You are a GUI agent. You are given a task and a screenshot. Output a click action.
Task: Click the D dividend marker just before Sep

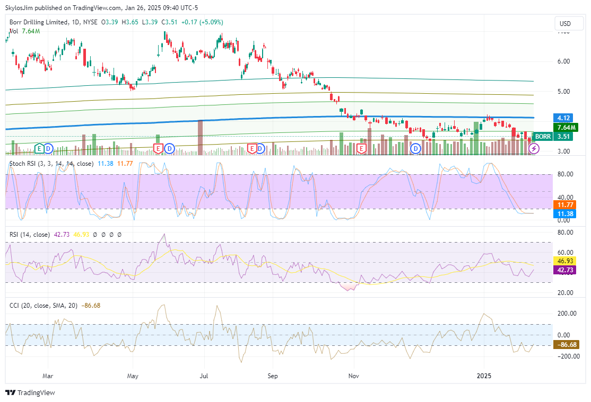260,149
